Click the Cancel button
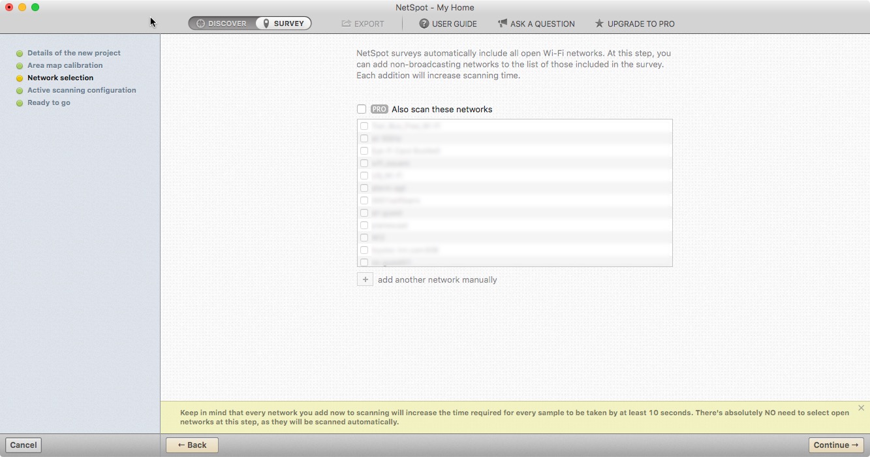The width and height of the screenshot is (870, 457). coord(23,445)
